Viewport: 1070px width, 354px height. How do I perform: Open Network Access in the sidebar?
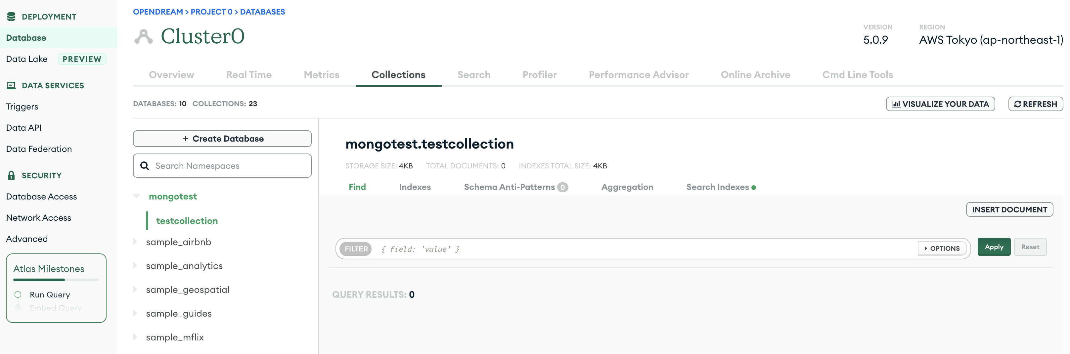pos(39,218)
